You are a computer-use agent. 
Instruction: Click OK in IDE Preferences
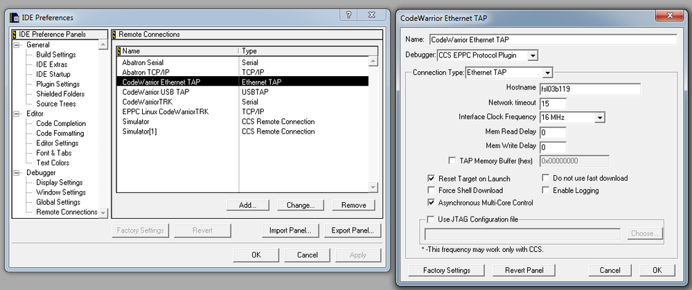coord(256,255)
